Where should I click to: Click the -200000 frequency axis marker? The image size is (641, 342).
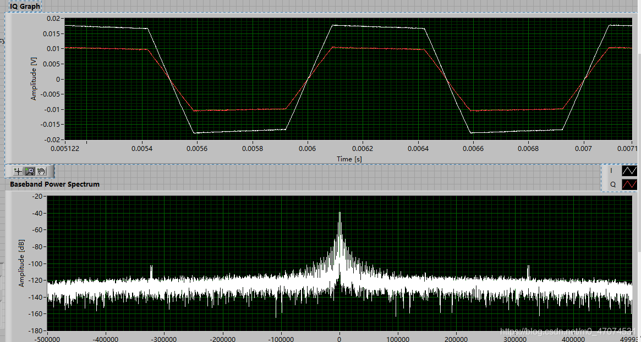222,339
